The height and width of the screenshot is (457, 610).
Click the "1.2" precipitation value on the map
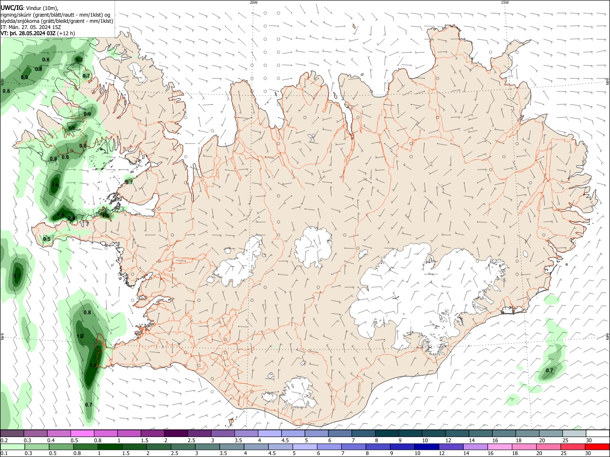79,60
